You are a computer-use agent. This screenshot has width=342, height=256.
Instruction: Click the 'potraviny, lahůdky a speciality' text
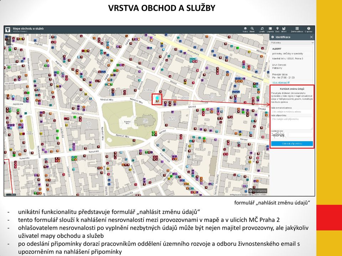[x=287, y=54]
